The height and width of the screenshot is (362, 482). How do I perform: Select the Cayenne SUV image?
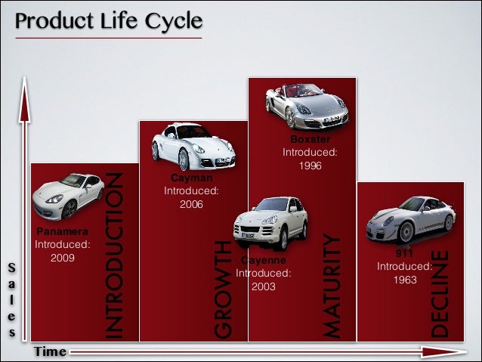[270, 223]
